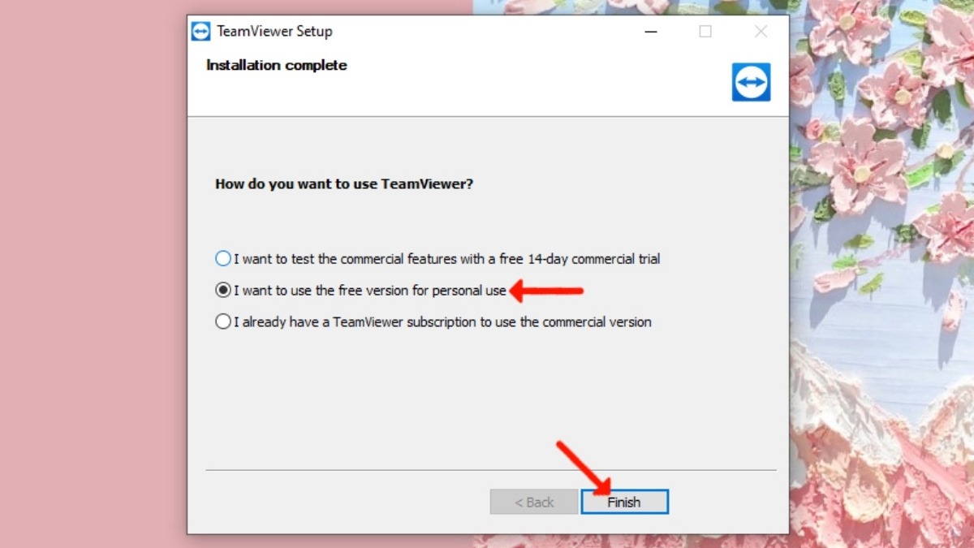The width and height of the screenshot is (974, 548).
Task: Choose the free version for personal use radio
Action: point(223,290)
